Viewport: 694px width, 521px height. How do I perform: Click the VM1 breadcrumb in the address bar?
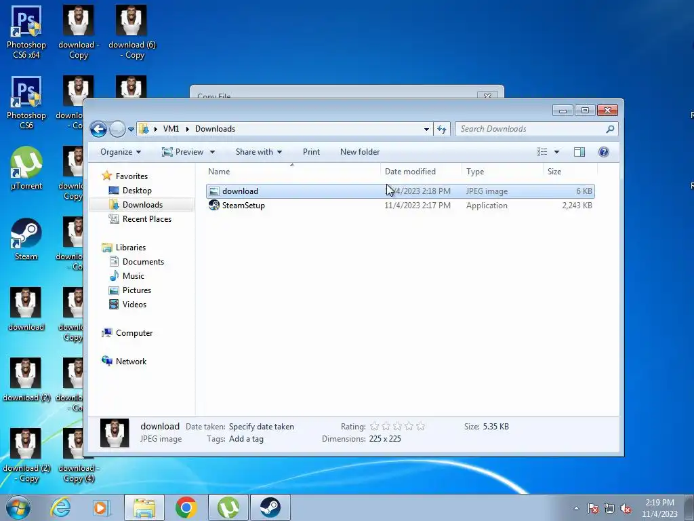pos(171,129)
